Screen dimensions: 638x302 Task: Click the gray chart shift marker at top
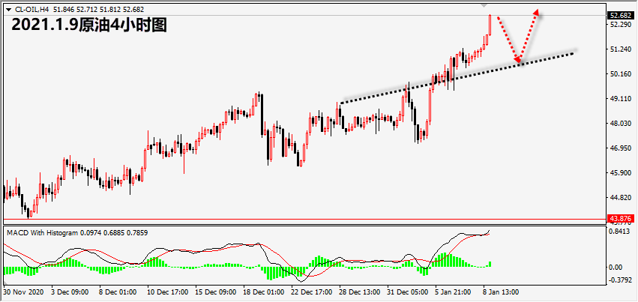pyautogui.click(x=484, y=5)
